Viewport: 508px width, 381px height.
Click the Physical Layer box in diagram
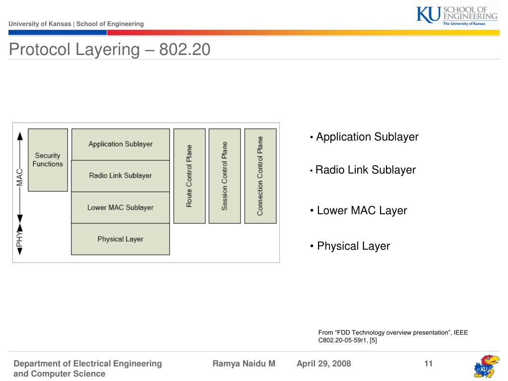click(x=121, y=239)
